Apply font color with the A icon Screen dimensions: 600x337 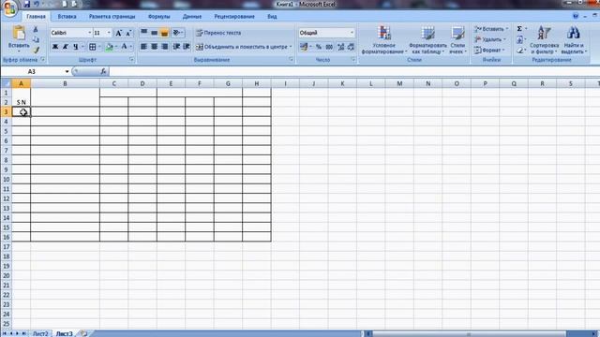pos(124,47)
